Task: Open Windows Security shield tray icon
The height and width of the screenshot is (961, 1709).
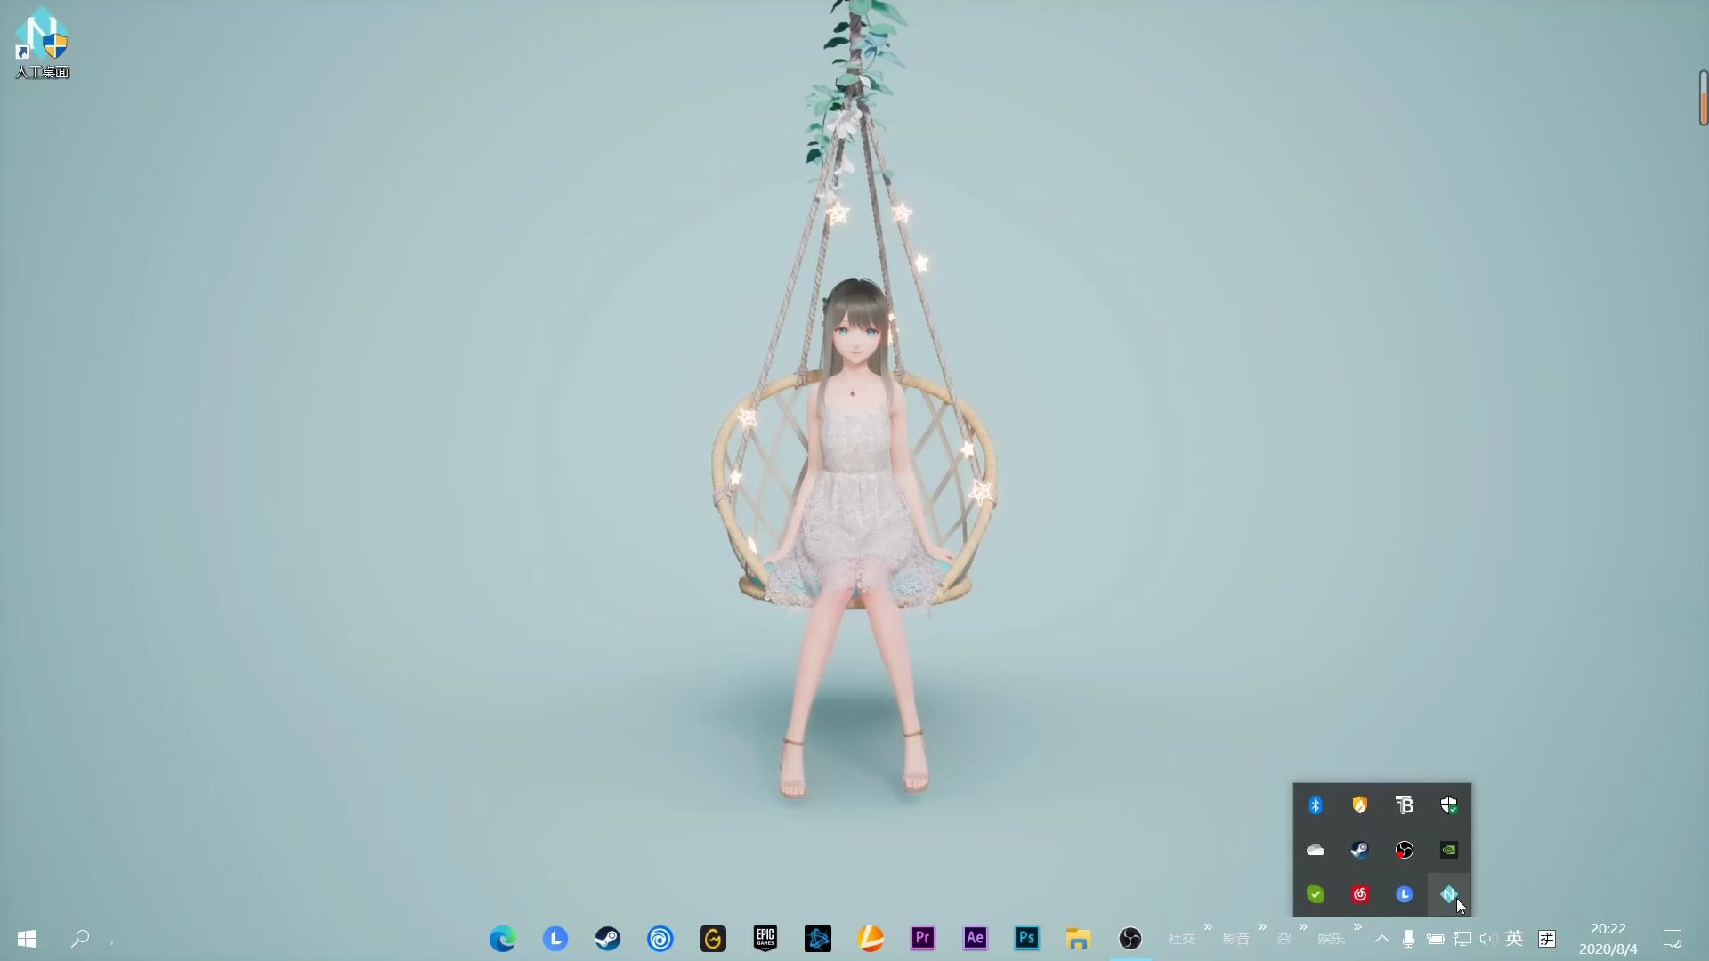Action: tap(1448, 805)
